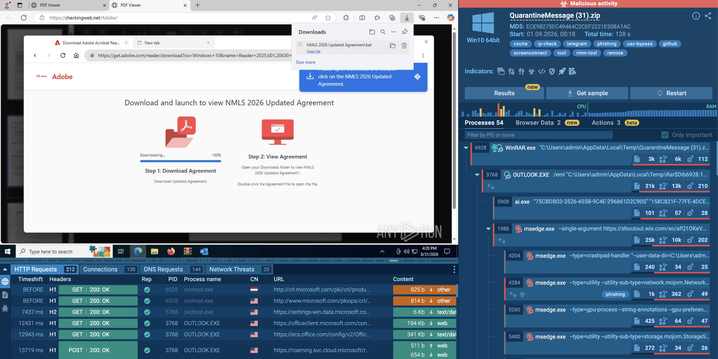Click Edge Downloads toolbar button
The image size is (718, 359).
coord(407,18)
